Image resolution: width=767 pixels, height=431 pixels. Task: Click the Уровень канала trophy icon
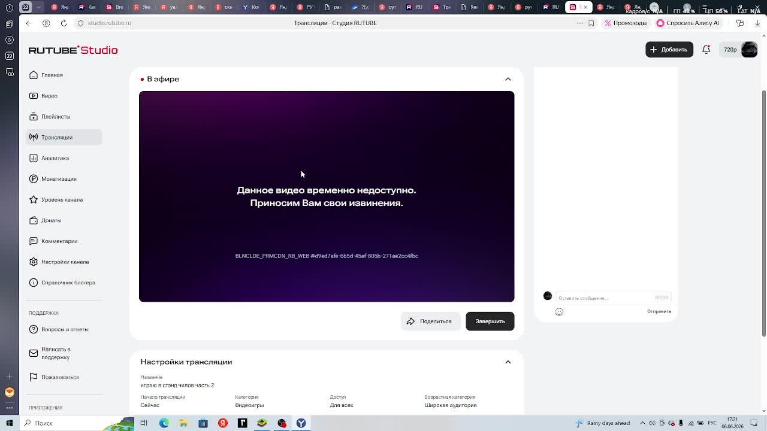[x=34, y=199]
